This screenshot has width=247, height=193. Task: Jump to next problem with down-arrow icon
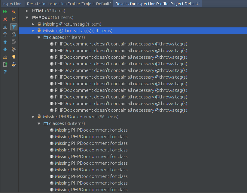pos(5,49)
